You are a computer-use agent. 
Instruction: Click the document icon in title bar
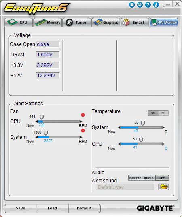[132, 5]
